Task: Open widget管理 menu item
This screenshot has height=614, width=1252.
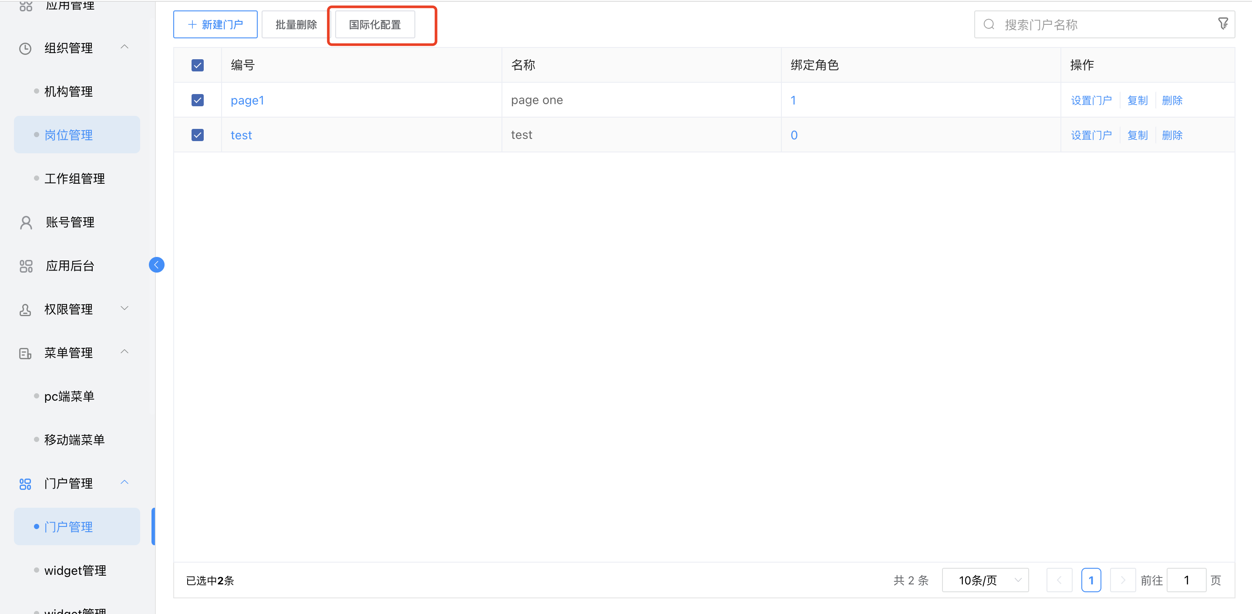Action: (x=75, y=570)
